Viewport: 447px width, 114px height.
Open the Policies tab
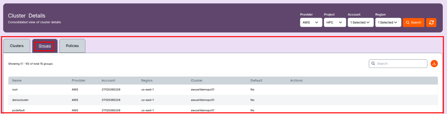72,46
